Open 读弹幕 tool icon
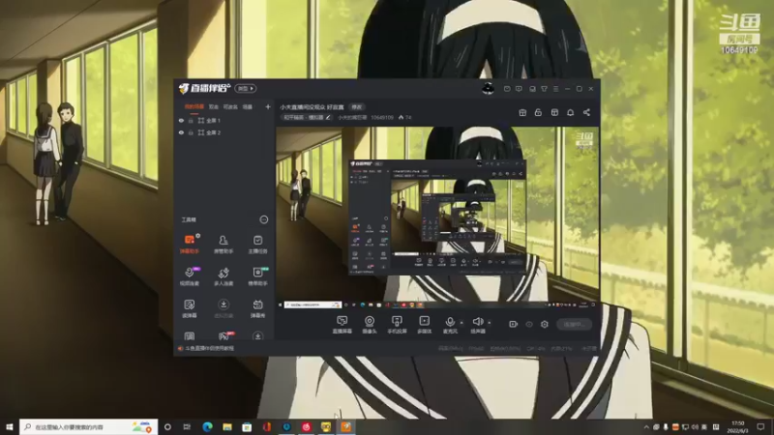Screen dimensions: 774x435 [189, 308]
